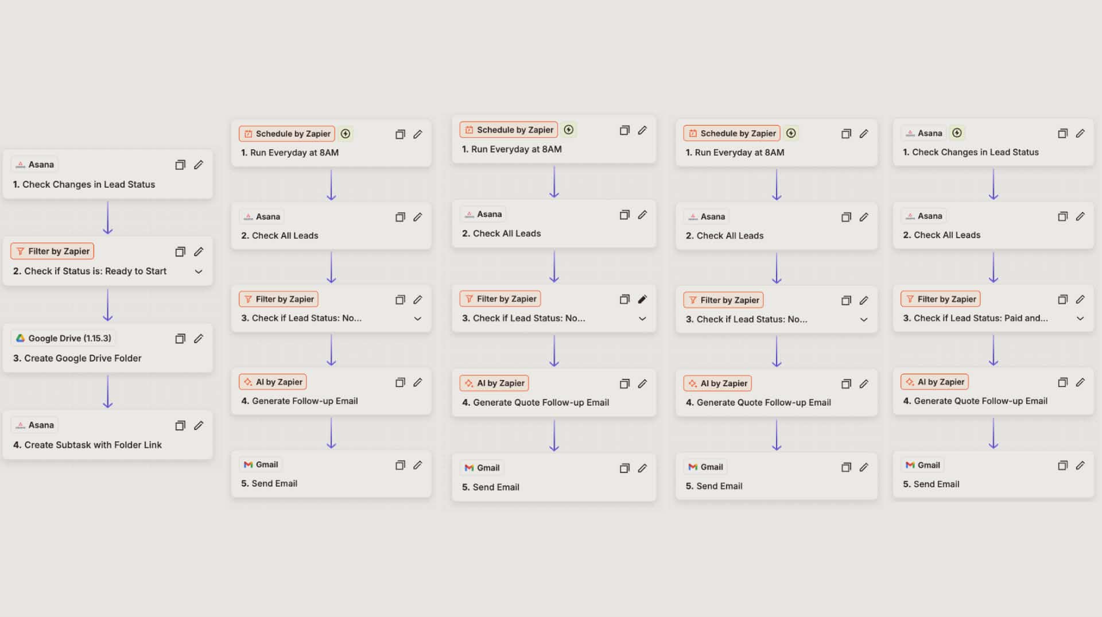This screenshot has height=617, width=1102.
Task: Edit the rightmost "Check Changes in Lead Status" step
Action: click(1081, 133)
